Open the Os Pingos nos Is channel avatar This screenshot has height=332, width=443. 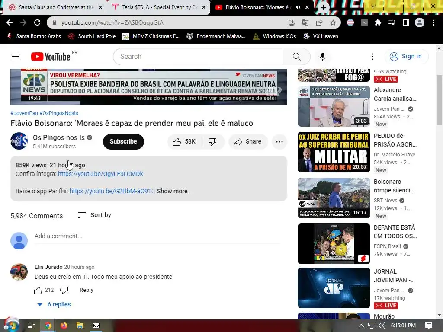(x=19, y=141)
